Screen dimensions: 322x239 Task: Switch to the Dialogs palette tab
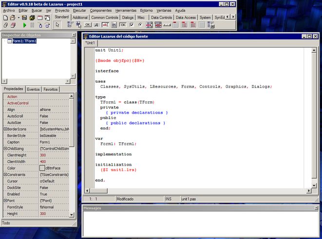tap(128, 17)
